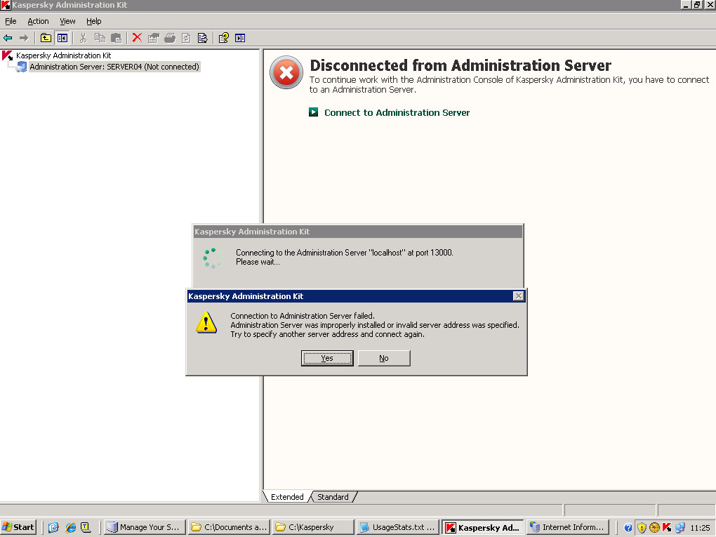Image resolution: width=716 pixels, height=537 pixels.
Task: Click the Back arrow toolbar icon
Action: click(8, 38)
